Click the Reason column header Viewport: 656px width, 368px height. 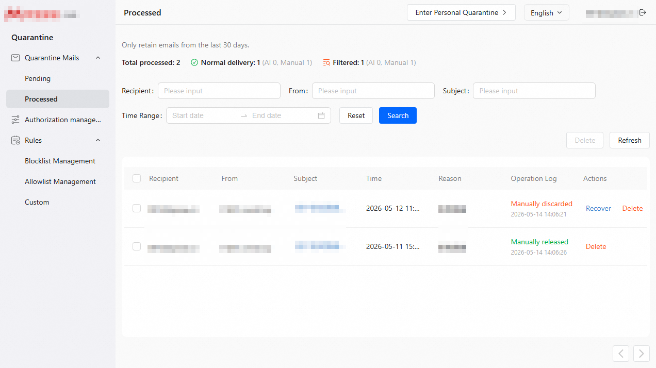[x=450, y=178]
